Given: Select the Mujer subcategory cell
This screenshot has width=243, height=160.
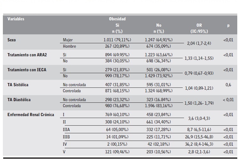Looking at the screenshot, I should point(68,40).
